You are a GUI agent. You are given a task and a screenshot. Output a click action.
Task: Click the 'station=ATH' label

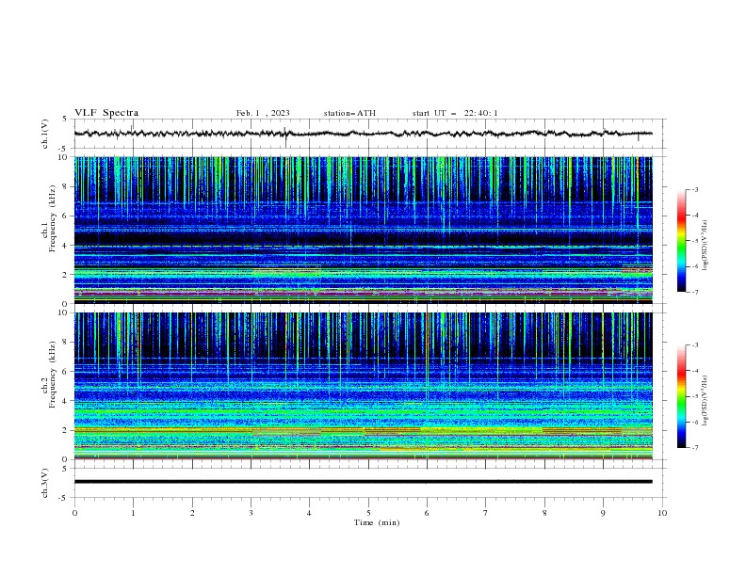pyautogui.click(x=349, y=113)
